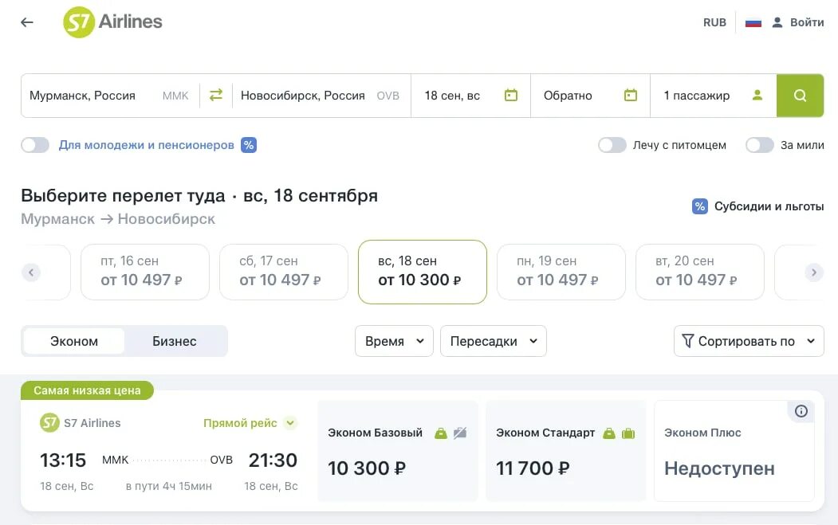Click percent badge next to youth discount
Viewport: 838px width, 525px height.
(x=249, y=145)
